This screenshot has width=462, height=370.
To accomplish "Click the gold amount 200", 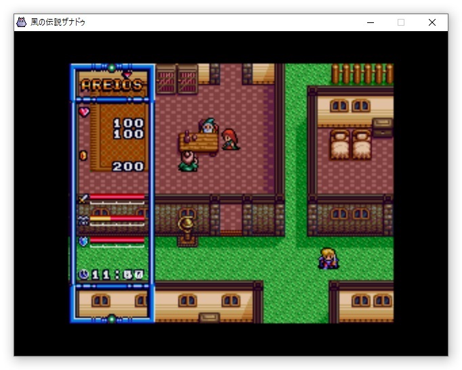I will pyautogui.click(x=128, y=166).
